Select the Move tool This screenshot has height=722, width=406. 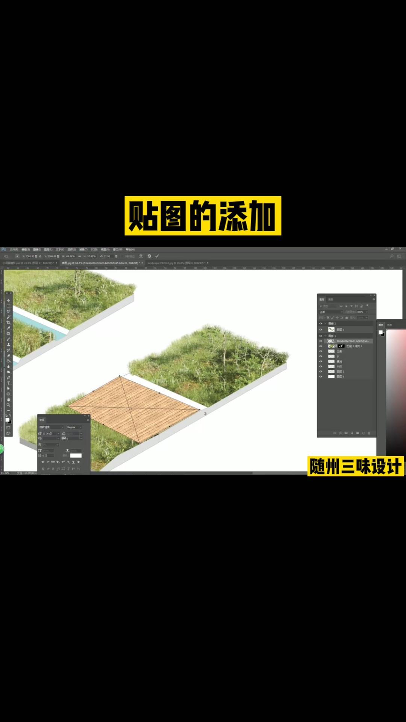point(8,300)
